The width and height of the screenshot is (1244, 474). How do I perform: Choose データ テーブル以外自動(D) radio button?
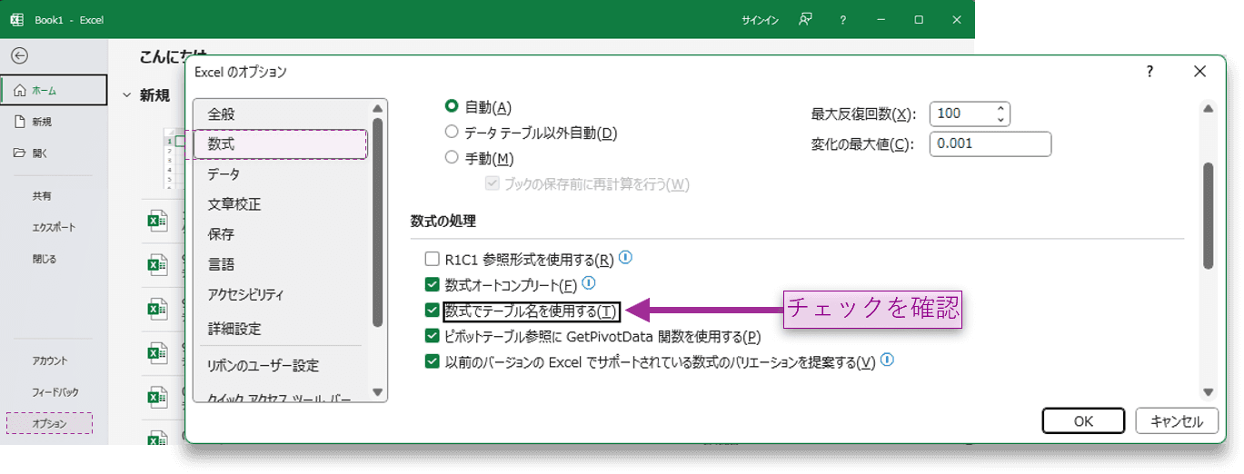point(452,133)
